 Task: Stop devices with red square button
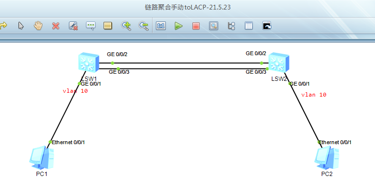coord(196,26)
